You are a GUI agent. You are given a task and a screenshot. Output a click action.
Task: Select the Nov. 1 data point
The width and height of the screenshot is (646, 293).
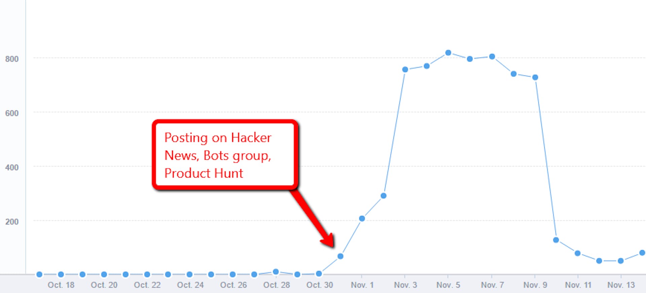tap(362, 219)
